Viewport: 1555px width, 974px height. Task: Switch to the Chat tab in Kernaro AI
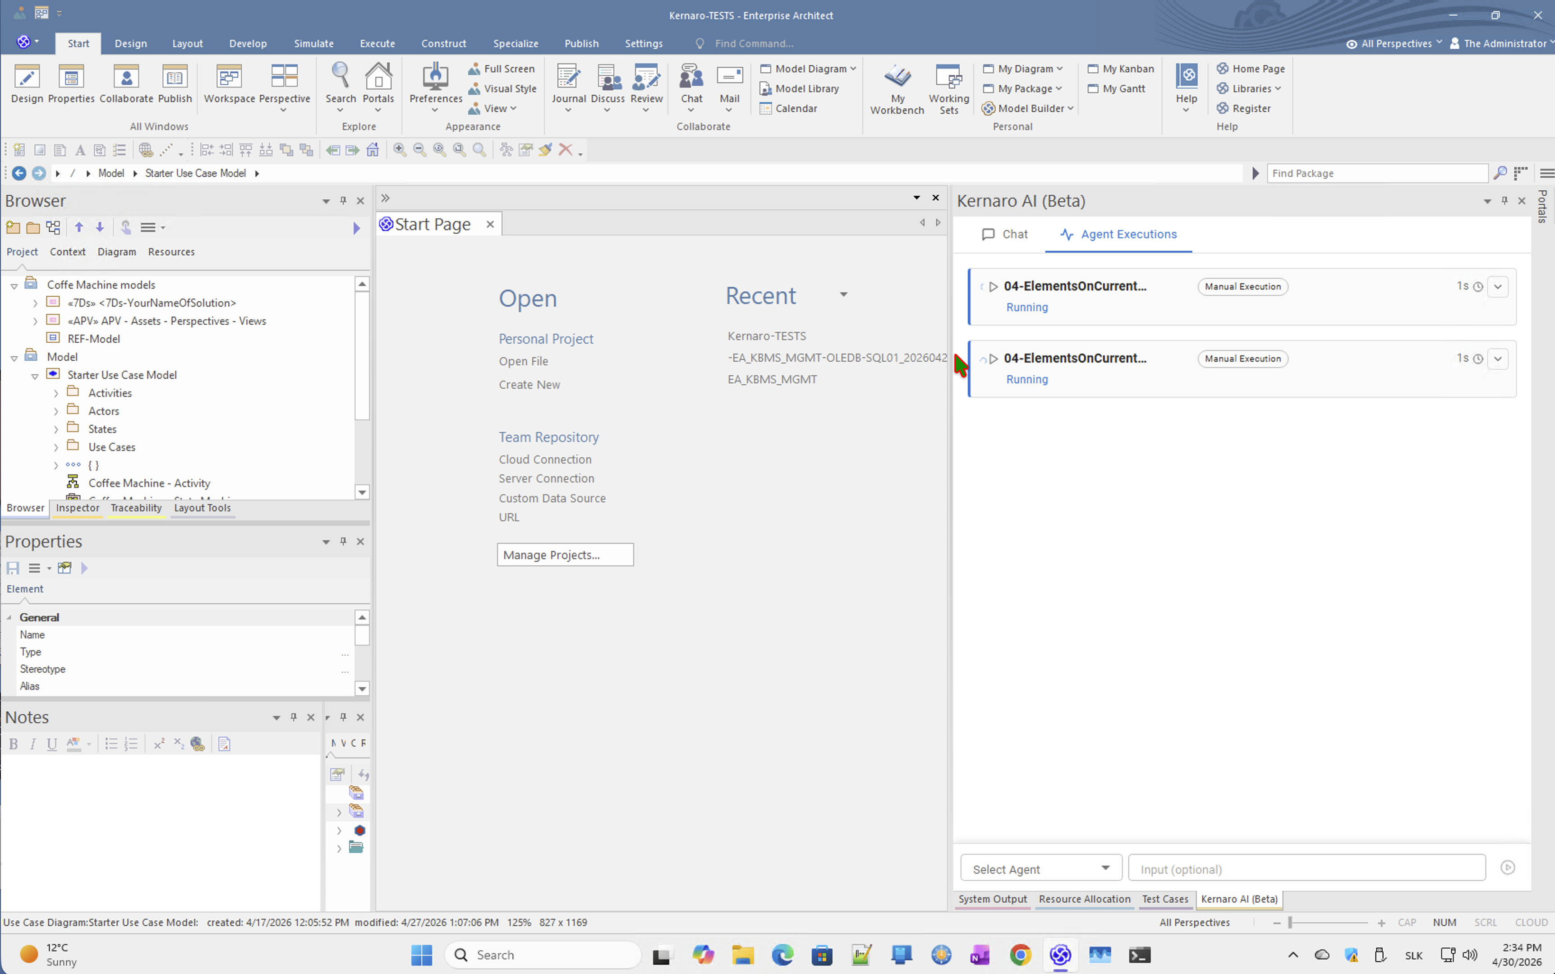click(1005, 234)
